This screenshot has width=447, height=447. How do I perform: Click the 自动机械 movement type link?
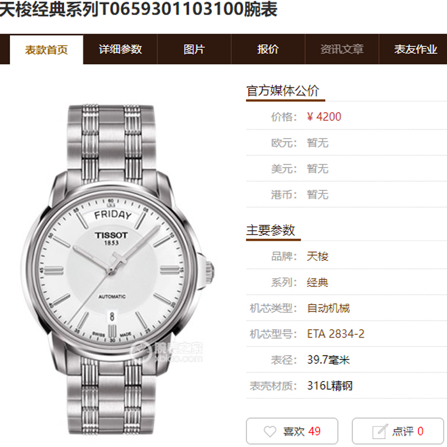tap(329, 308)
